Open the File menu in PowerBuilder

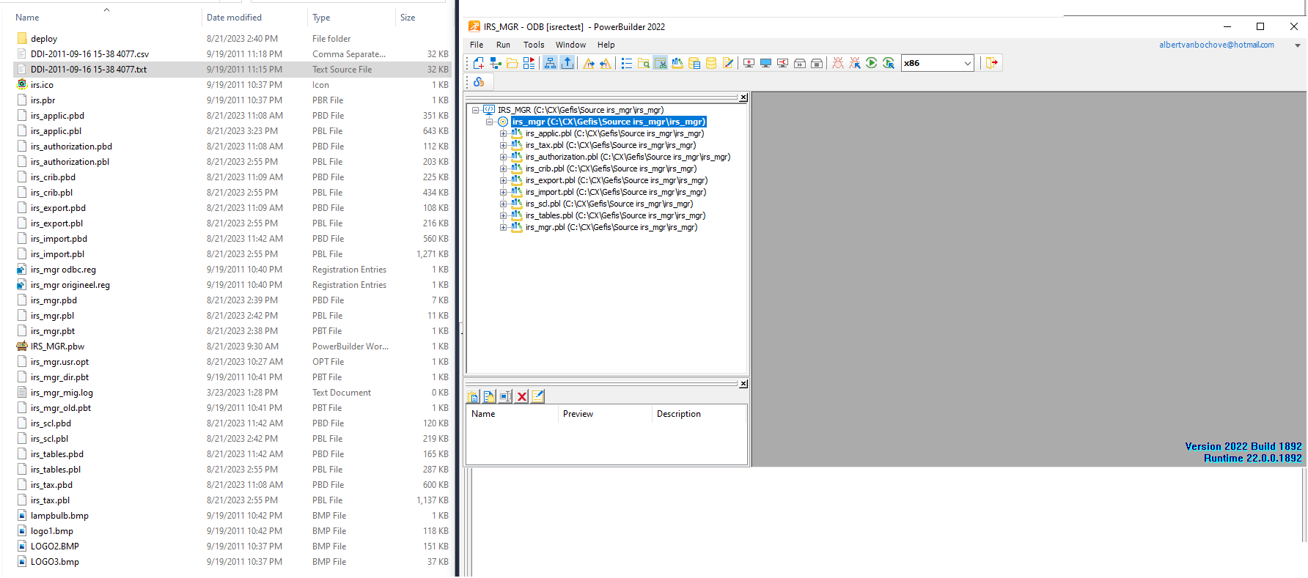pyautogui.click(x=477, y=45)
